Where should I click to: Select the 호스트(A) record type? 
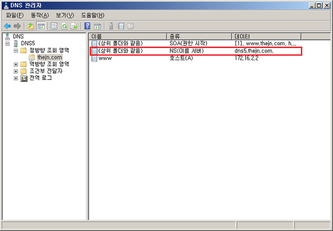click(x=181, y=58)
